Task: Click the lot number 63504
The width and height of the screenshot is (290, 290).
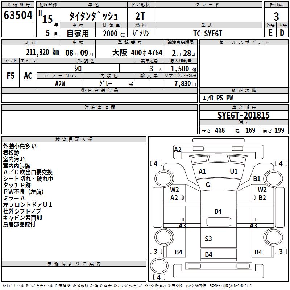Action: pyautogui.click(x=18, y=16)
